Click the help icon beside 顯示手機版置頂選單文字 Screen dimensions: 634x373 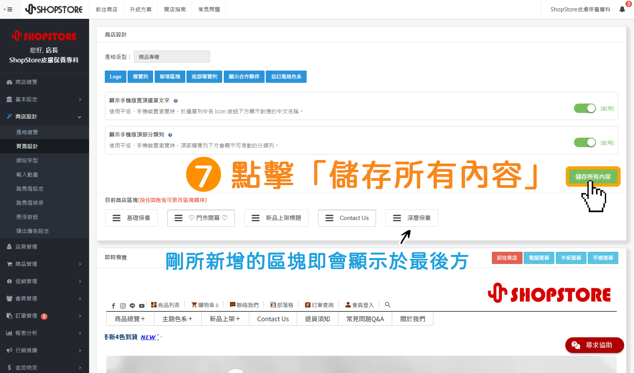175,101
